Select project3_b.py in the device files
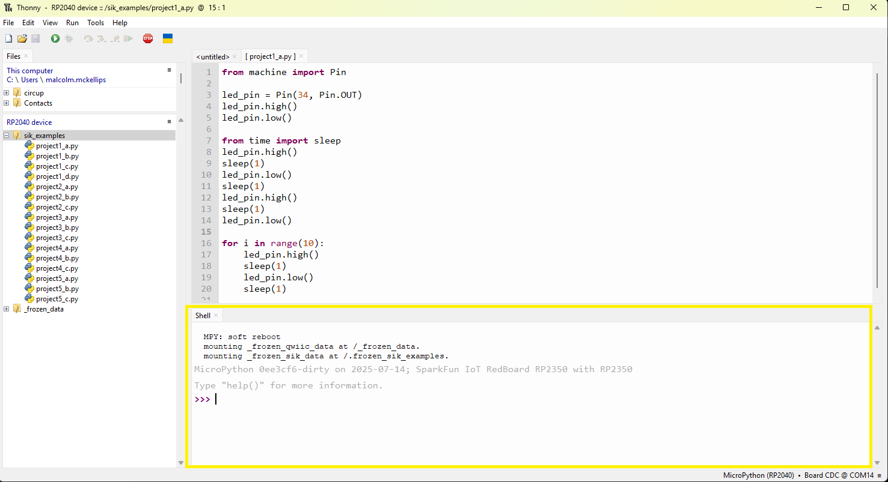The width and height of the screenshot is (888, 482). [57, 227]
